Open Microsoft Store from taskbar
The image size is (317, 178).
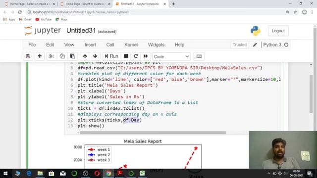52,174
